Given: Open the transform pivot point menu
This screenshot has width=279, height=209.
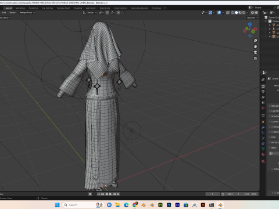Looking at the screenshot, I should 102,13.
